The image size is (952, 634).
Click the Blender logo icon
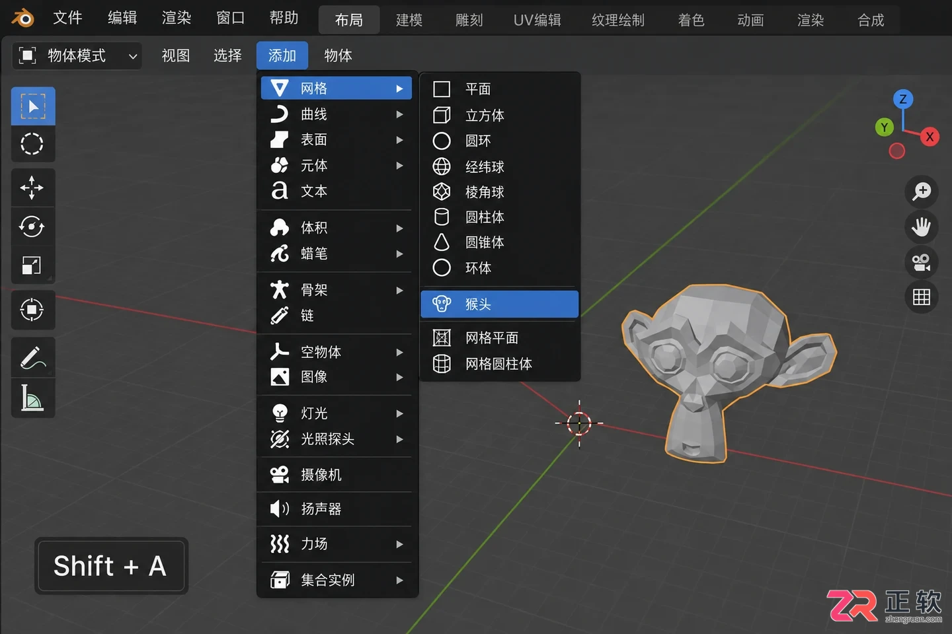[x=23, y=18]
